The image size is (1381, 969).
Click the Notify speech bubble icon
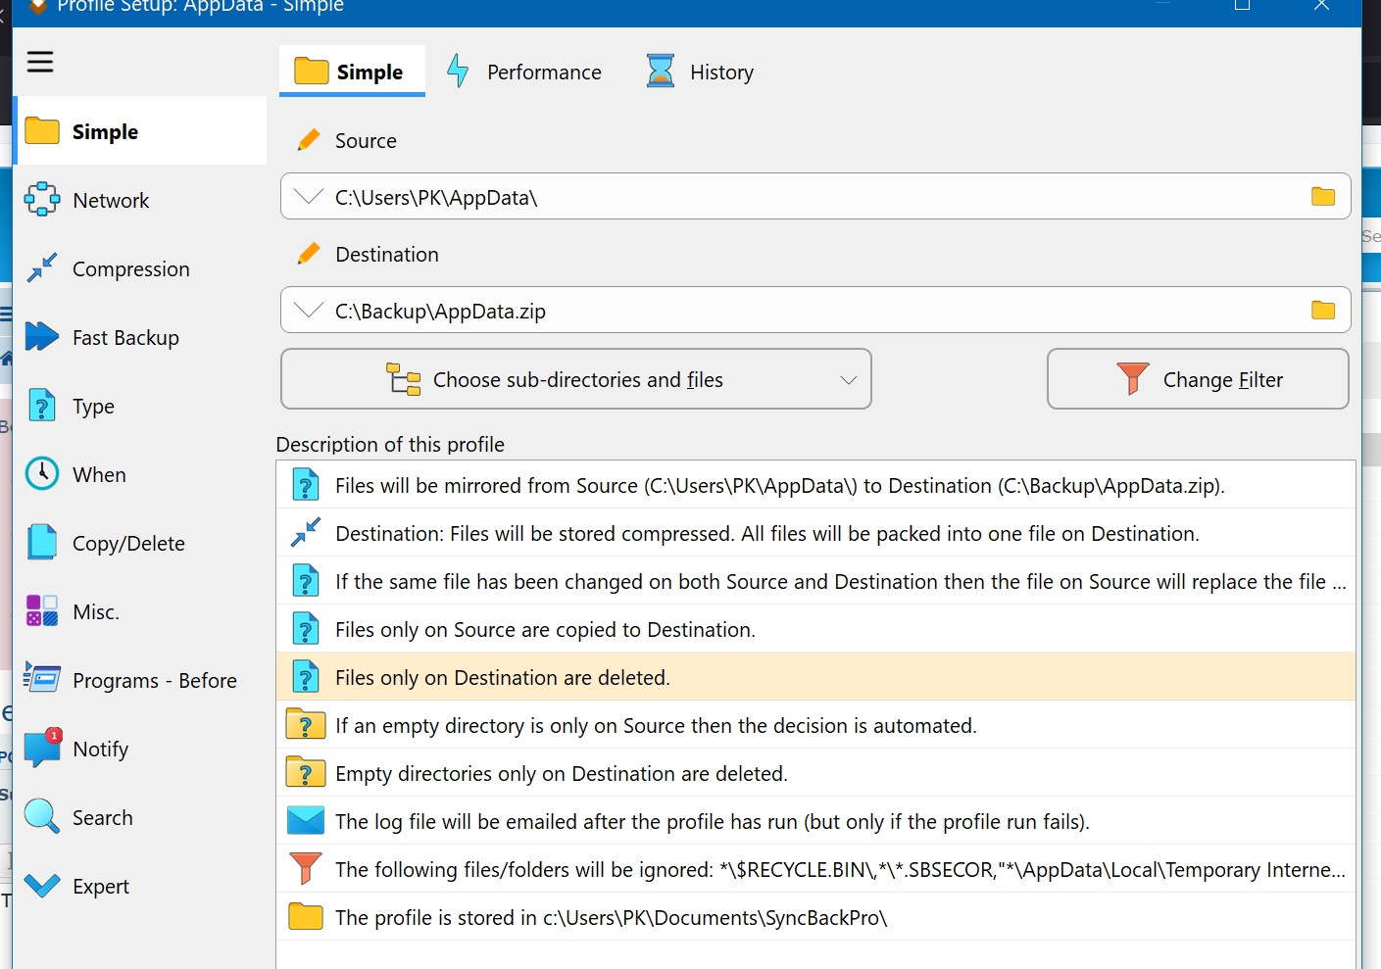point(43,748)
